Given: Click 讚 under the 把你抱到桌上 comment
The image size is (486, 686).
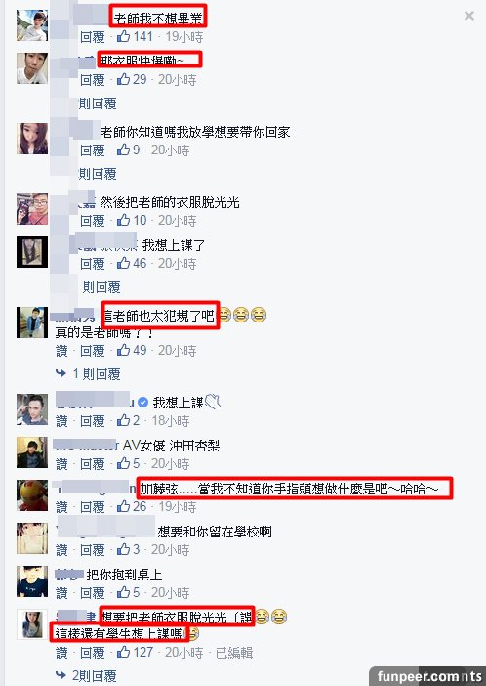Looking at the screenshot, I should tap(61, 593).
